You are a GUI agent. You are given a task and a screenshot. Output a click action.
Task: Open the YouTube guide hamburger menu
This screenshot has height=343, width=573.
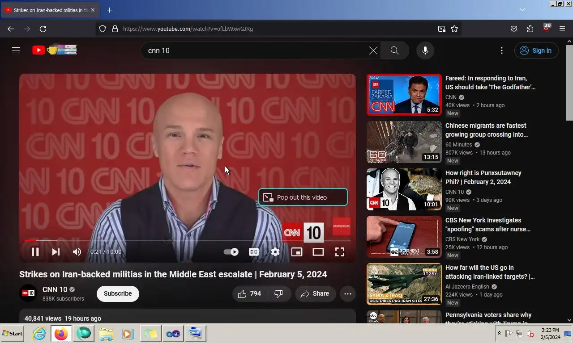[16, 50]
